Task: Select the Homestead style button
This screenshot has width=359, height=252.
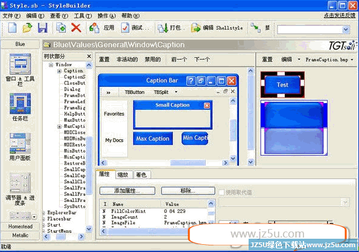Action: [20, 227]
